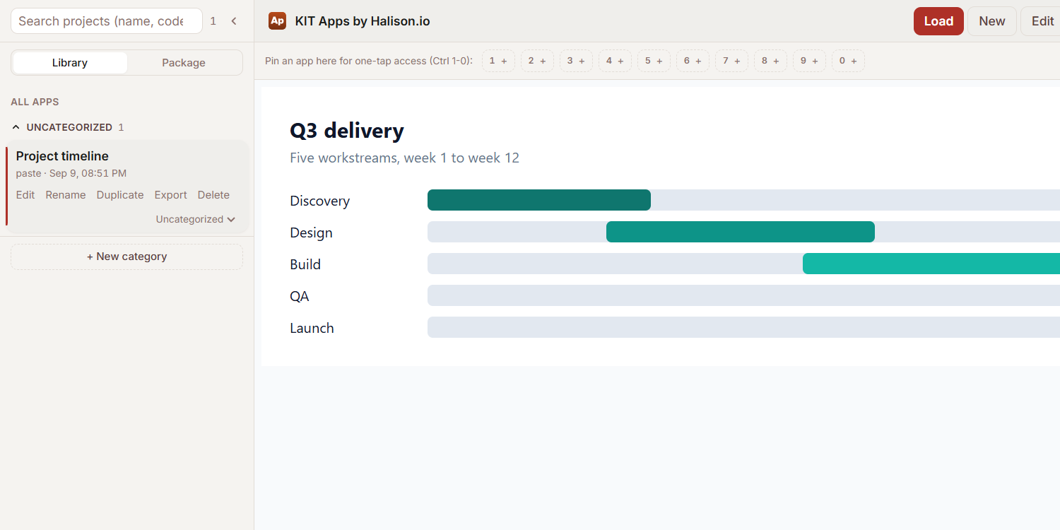Click the Design teal progress bar
This screenshot has width=1060, height=530.
click(x=741, y=232)
